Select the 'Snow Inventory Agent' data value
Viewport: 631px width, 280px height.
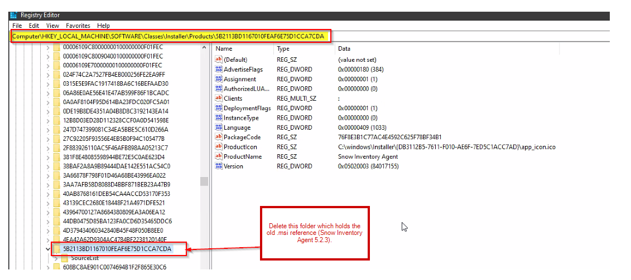368,156
